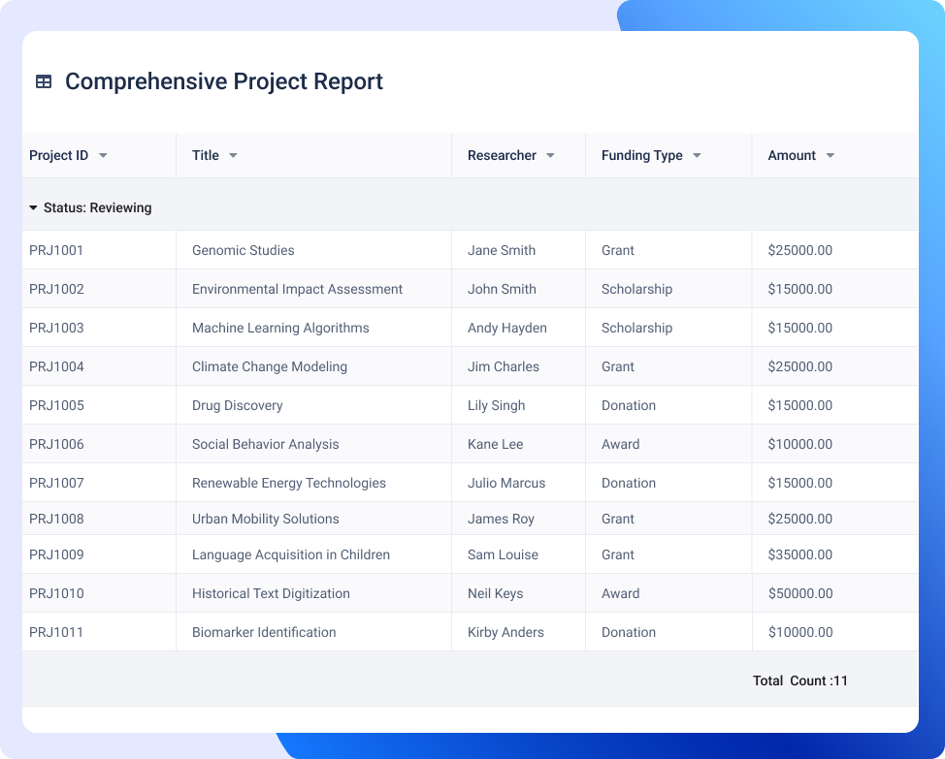Screen dimensions: 945x759
Task: Click Urban Mobility Solutions title cell
Action: tap(265, 519)
